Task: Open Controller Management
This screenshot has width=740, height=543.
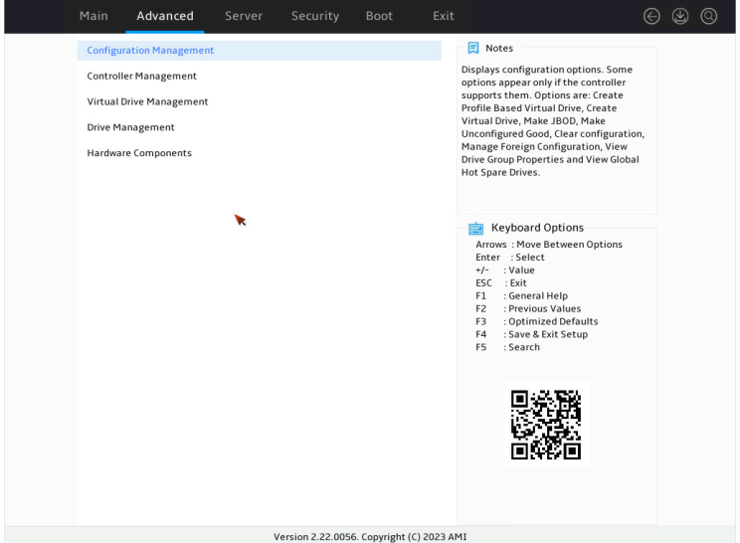Action: pos(141,76)
